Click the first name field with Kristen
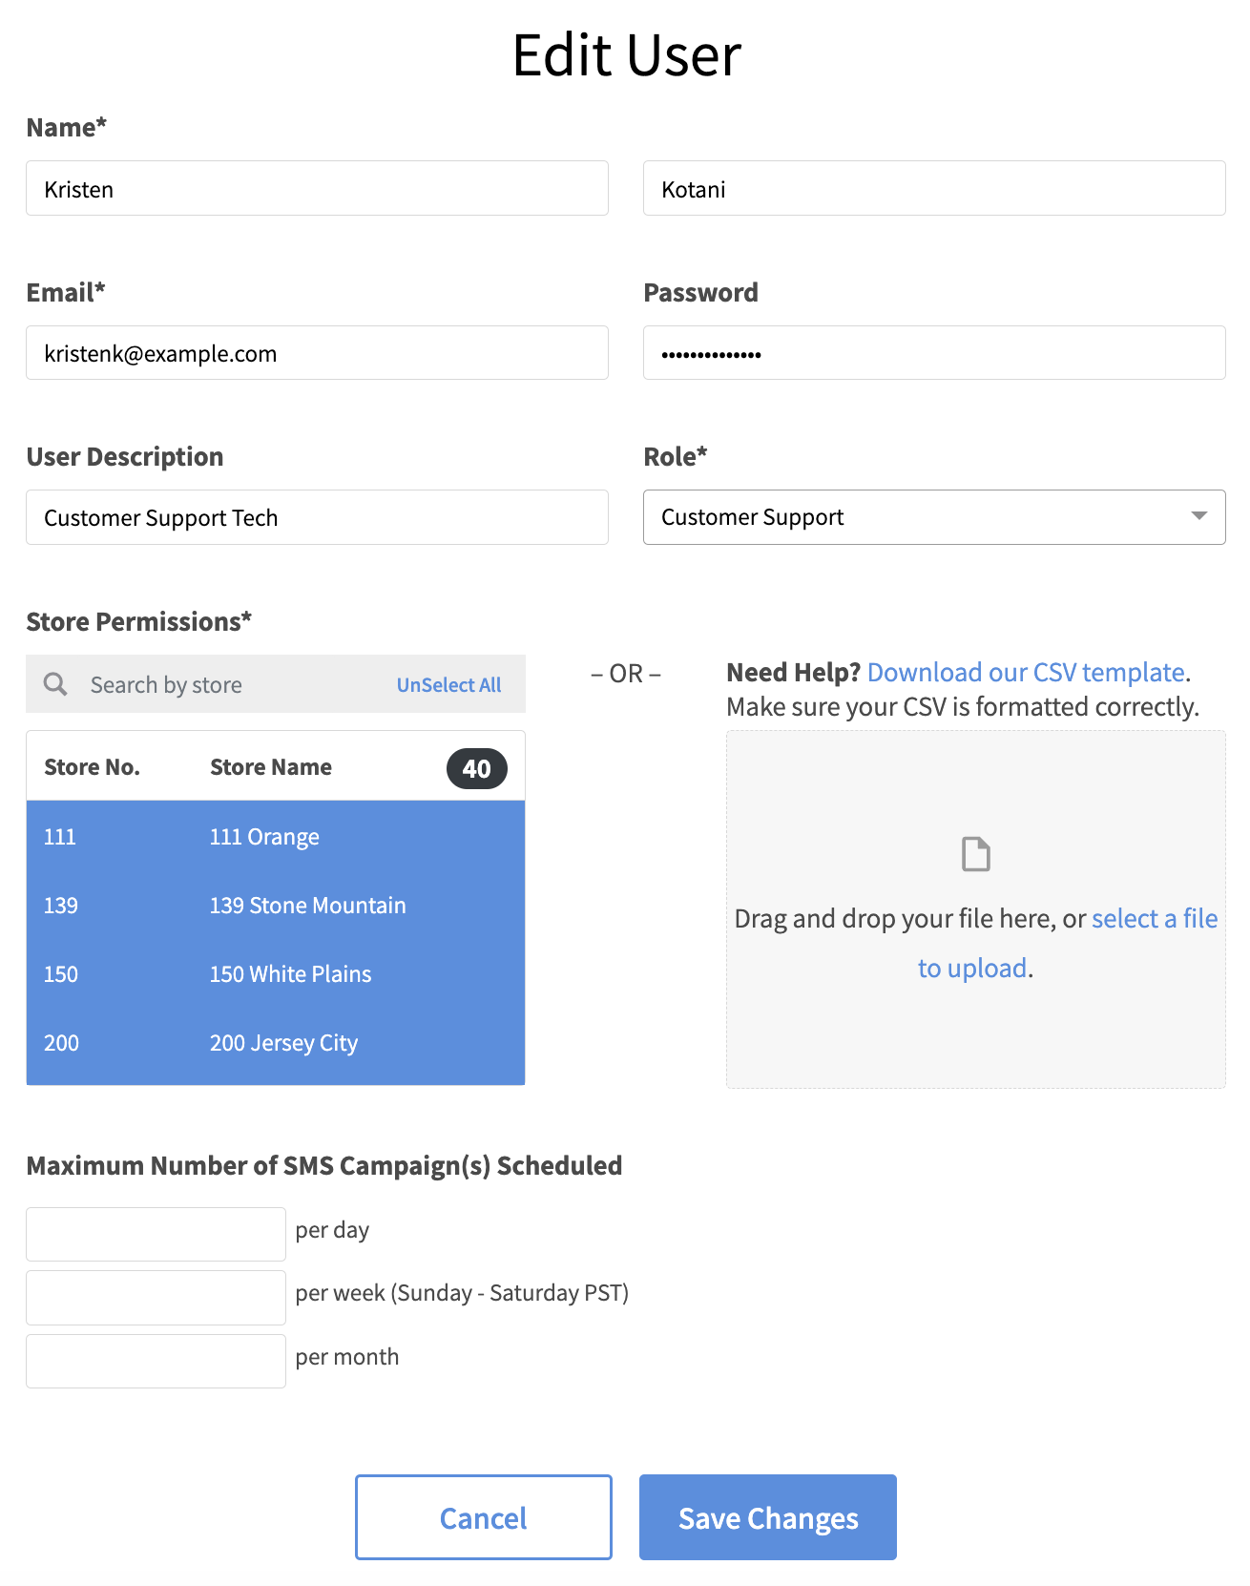The image size is (1250, 1586). (317, 189)
